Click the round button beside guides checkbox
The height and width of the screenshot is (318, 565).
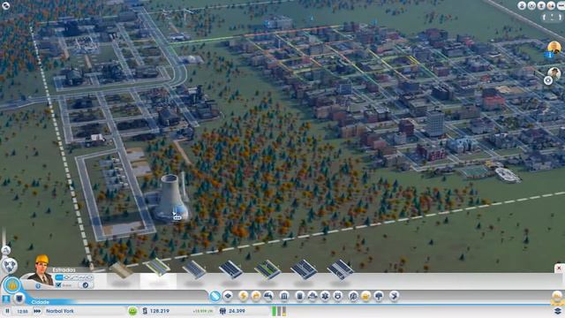[86, 285]
